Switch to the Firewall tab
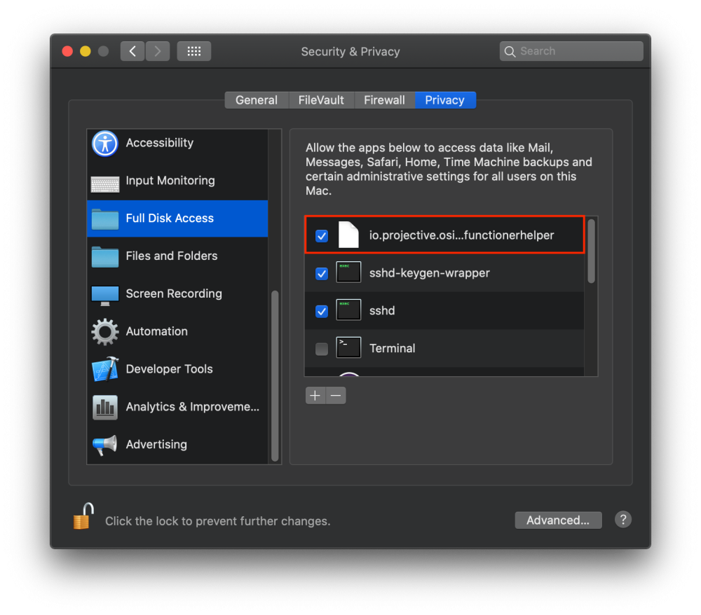Image resolution: width=701 pixels, height=615 pixels. (x=384, y=100)
